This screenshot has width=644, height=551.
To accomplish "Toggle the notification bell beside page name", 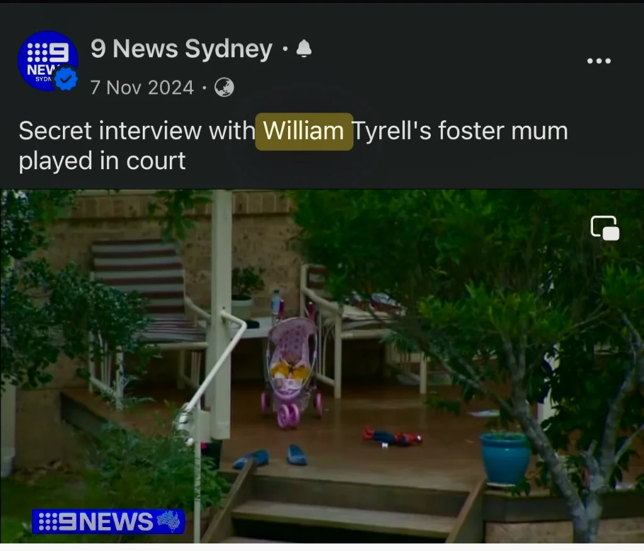I will (x=304, y=49).
